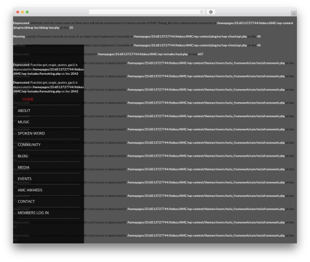Minimize window with yellow button
The height and width of the screenshot is (262, 310).
(x=22, y=12)
